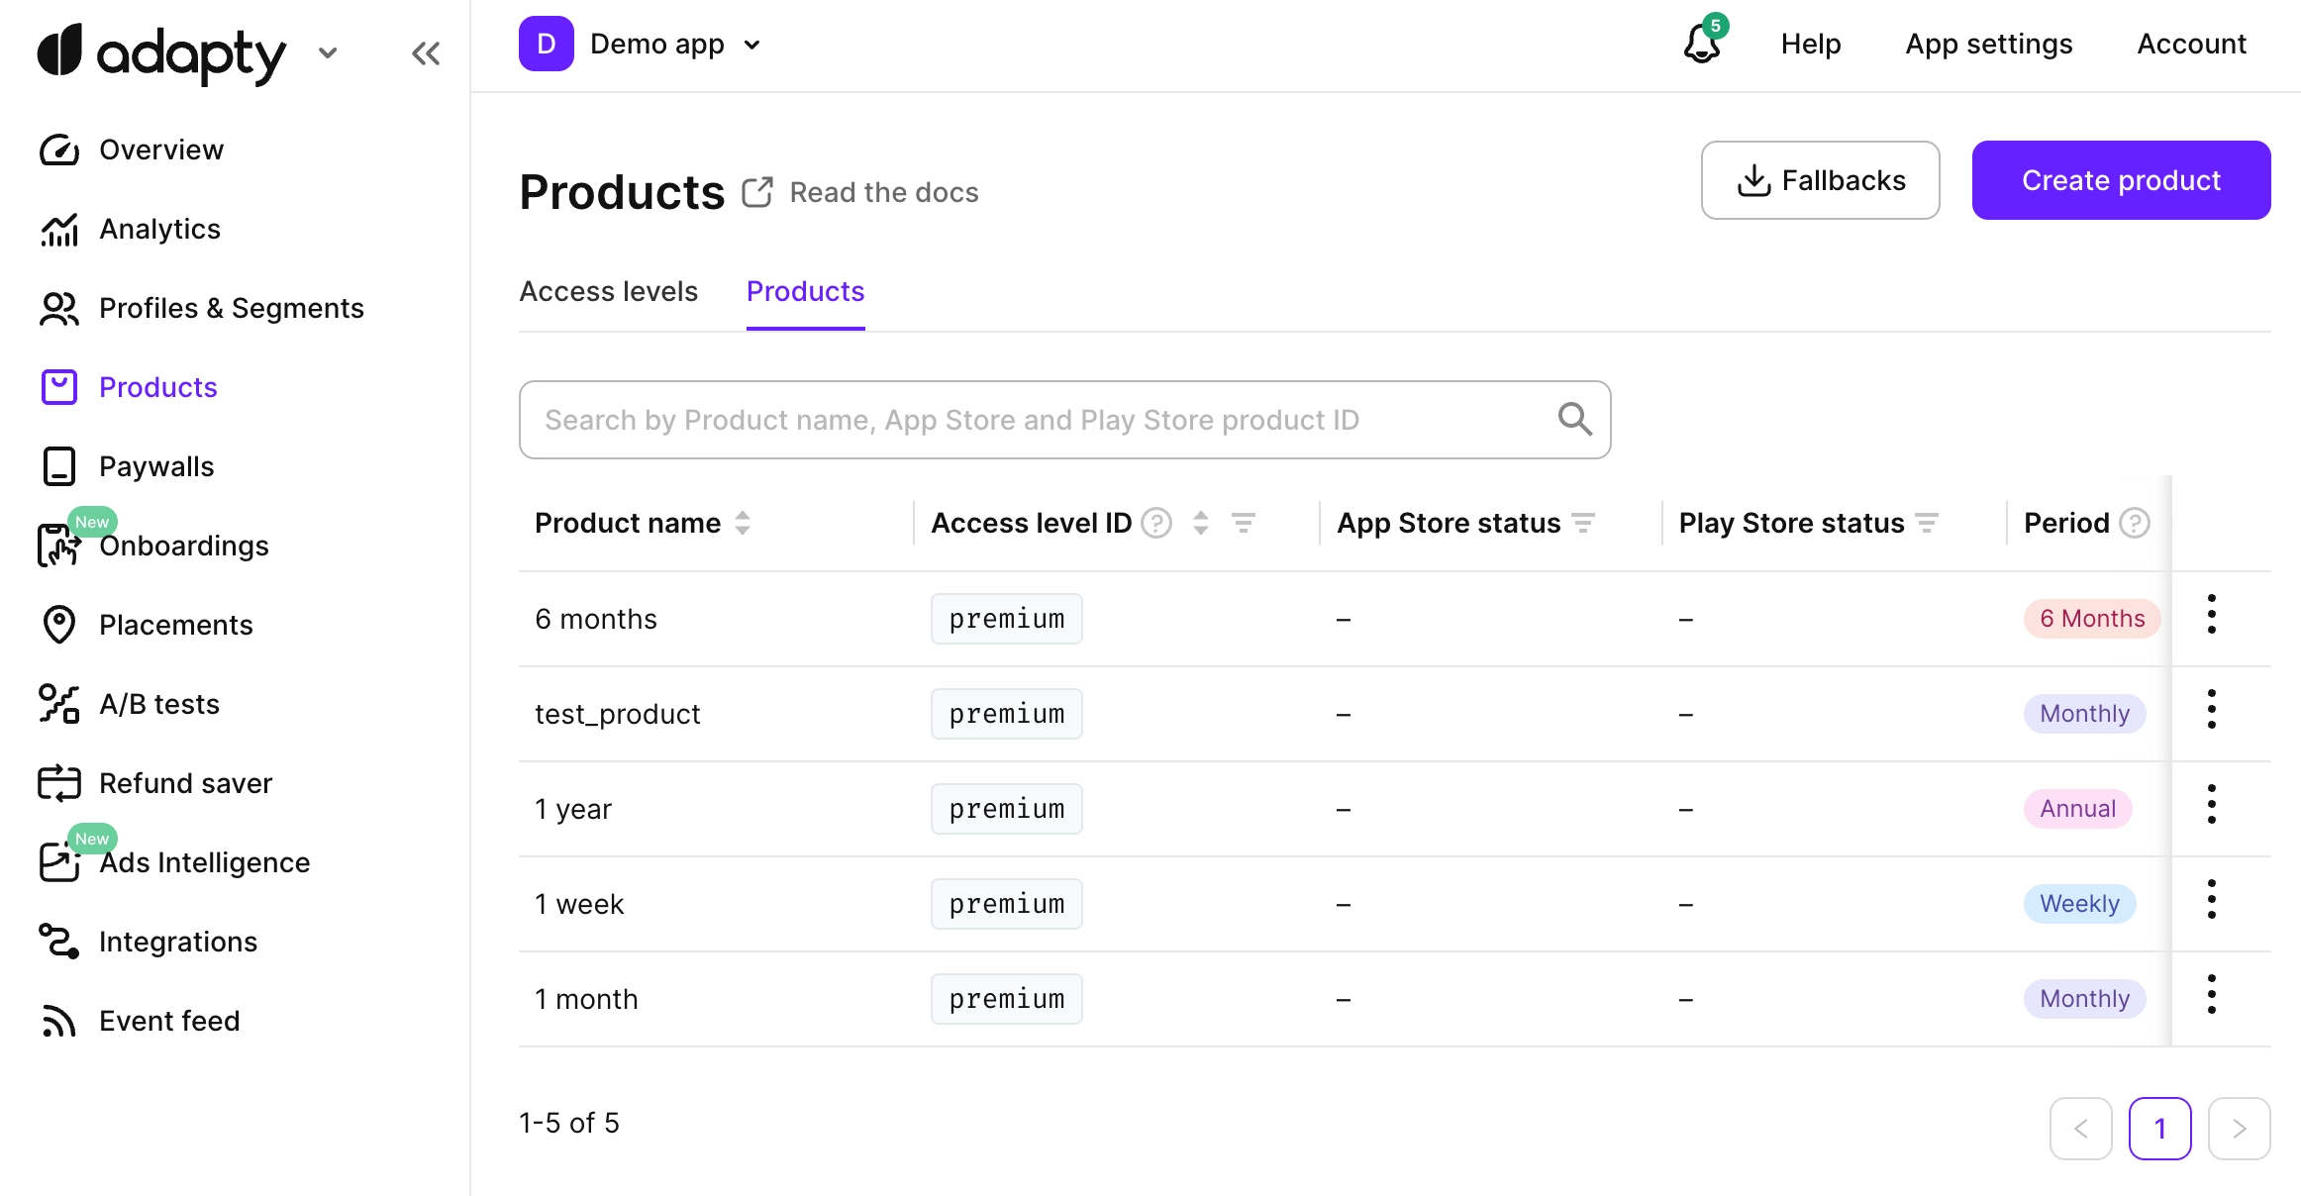
Task: Open the A/B tests section
Action: 158,704
